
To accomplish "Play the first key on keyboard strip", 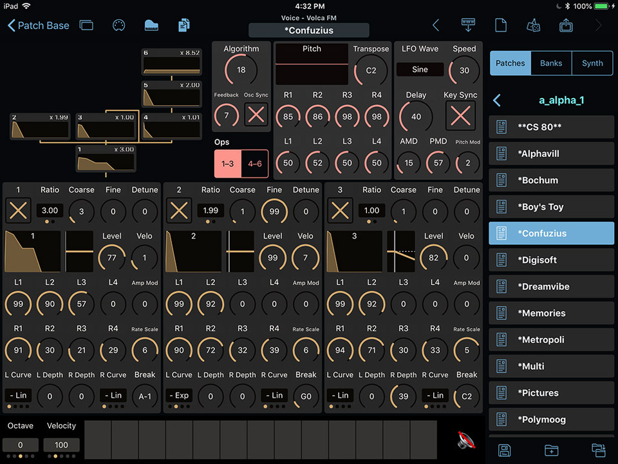I will [x=98, y=440].
